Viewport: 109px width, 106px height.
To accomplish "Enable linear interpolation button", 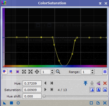I will tap(105, 90).
